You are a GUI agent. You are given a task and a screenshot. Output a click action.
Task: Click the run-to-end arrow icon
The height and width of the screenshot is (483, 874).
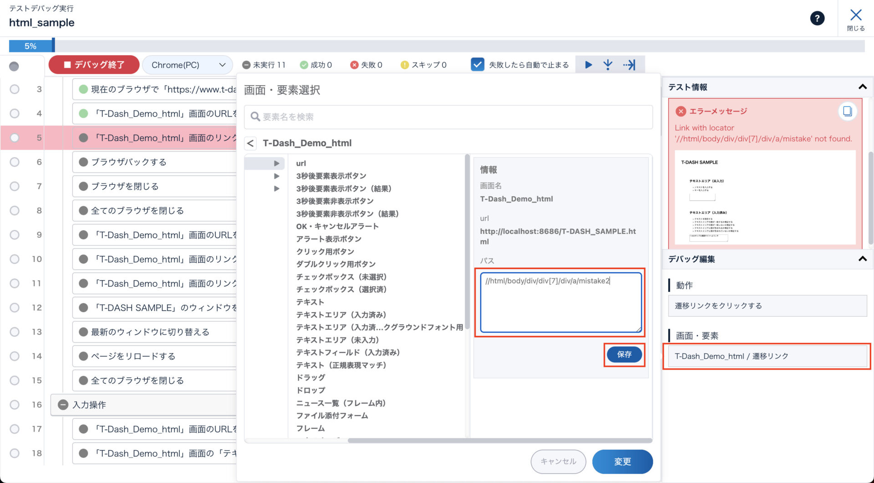click(630, 65)
